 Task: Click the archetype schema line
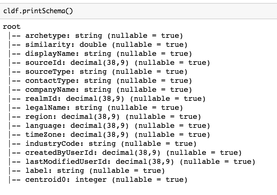pyautogui.click(x=104, y=36)
